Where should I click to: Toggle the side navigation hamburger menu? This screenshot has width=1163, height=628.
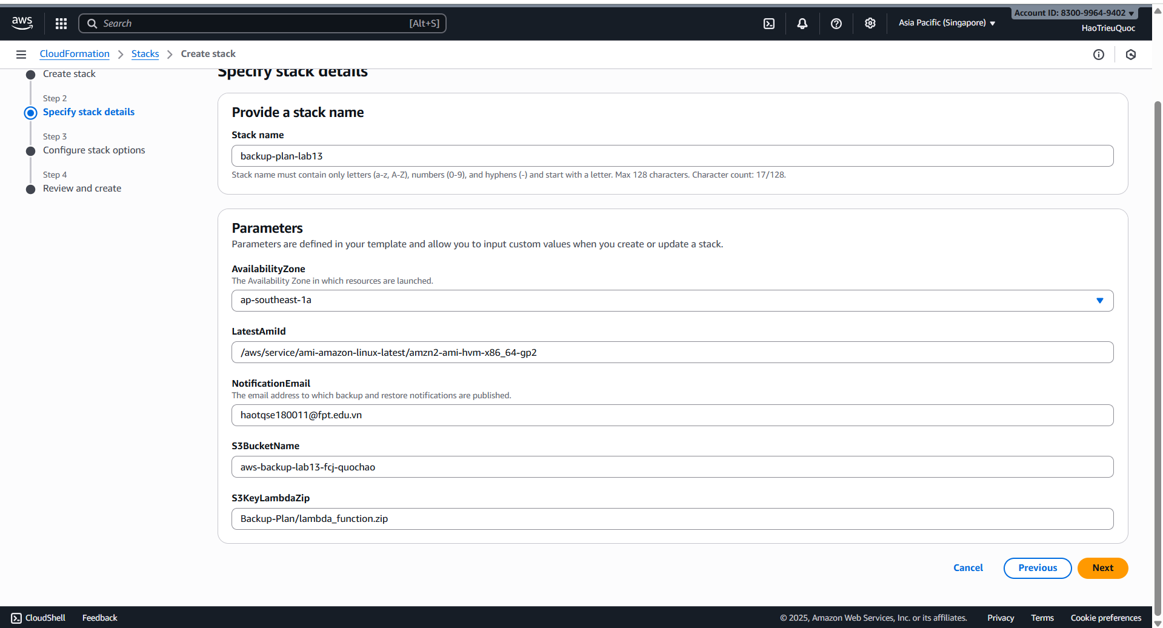pyautogui.click(x=21, y=55)
